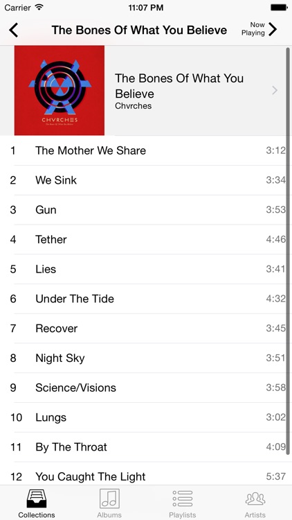Tap the Wi-Fi status icon

(x=39, y=8)
